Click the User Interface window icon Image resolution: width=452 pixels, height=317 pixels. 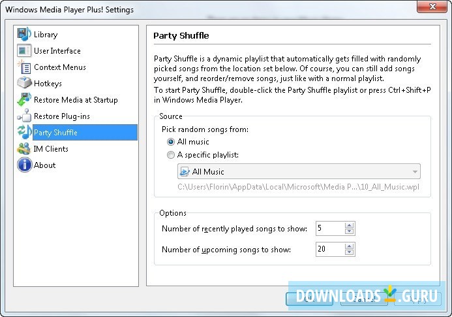pos(24,50)
